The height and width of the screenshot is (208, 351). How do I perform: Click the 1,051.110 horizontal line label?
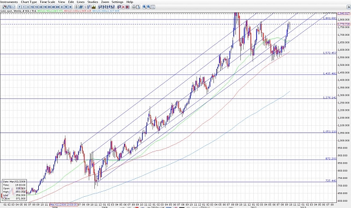(330, 131)
